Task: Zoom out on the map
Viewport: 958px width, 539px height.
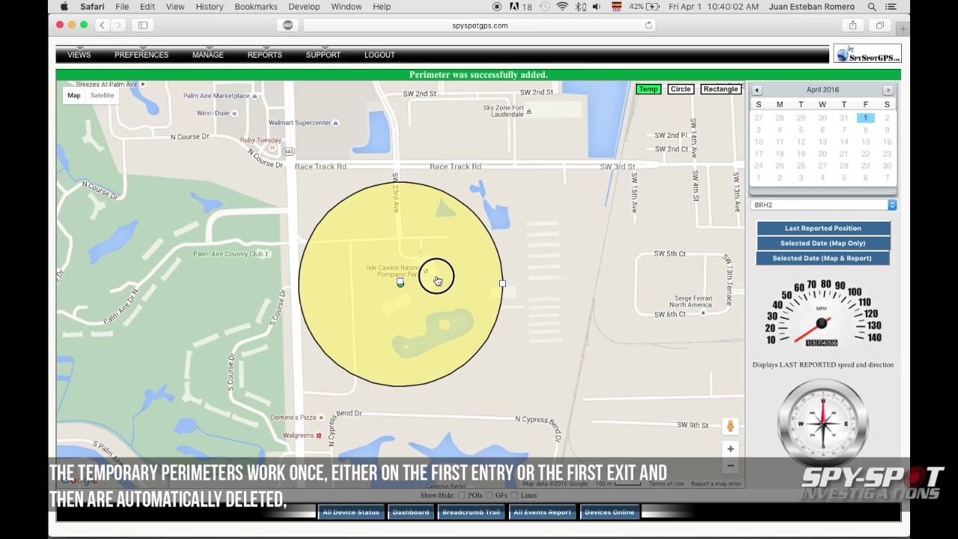Action: tap(730, 466)
